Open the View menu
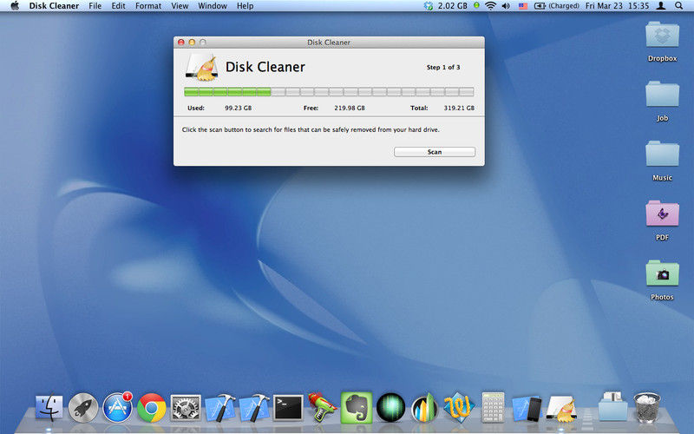 (x=180, y=6)
